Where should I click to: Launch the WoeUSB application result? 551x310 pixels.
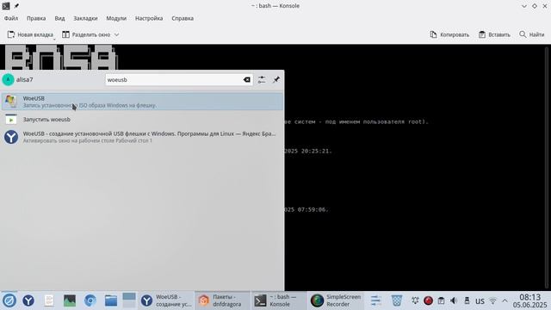pos(142,102)
